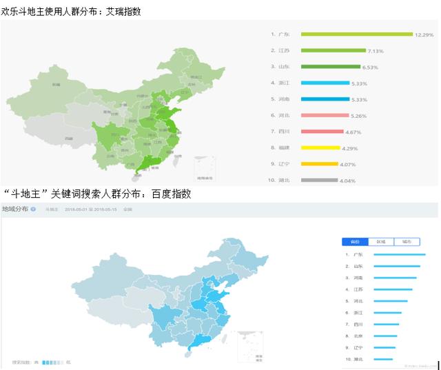Viewport: 441px width, 370px height.
Task: Click the blue bar for Baidu 山东
Action: [x=397, y=266]
